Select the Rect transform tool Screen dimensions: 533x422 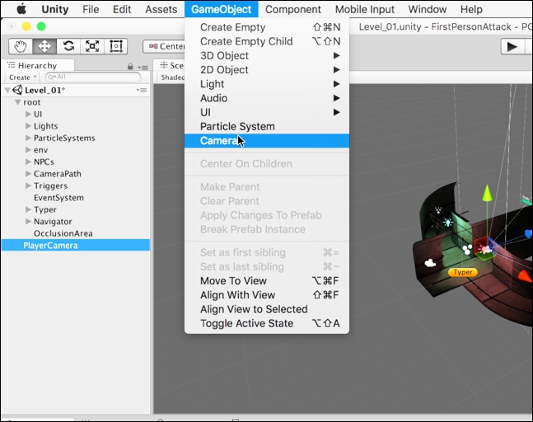coord(116,46)
